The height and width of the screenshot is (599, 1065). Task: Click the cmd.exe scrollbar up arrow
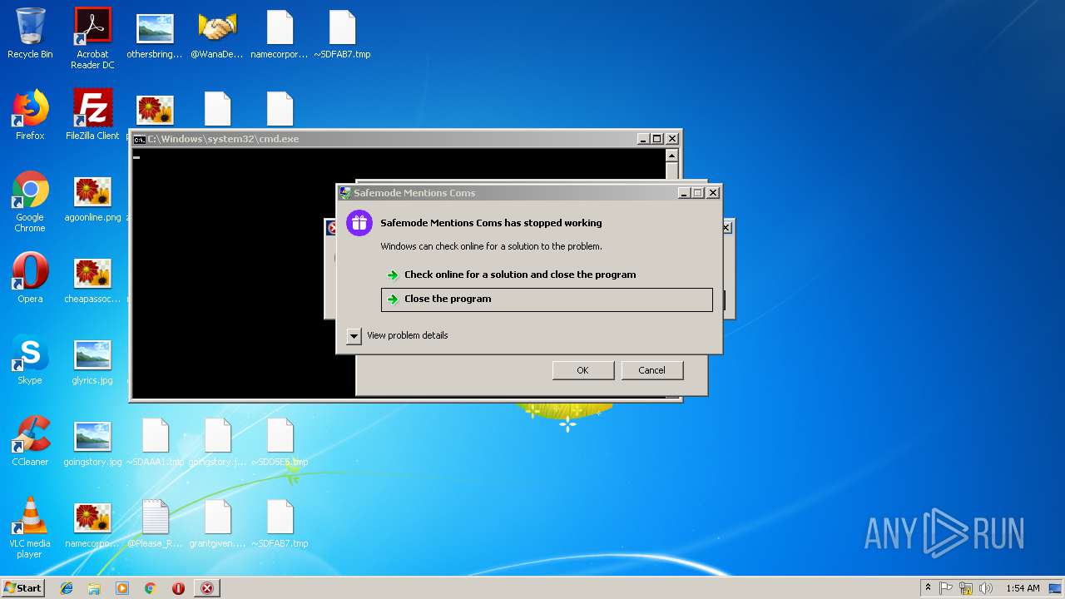(672, 156)
